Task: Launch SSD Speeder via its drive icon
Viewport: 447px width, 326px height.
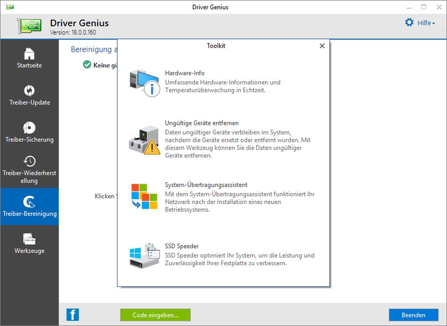Action: (144, 256)
